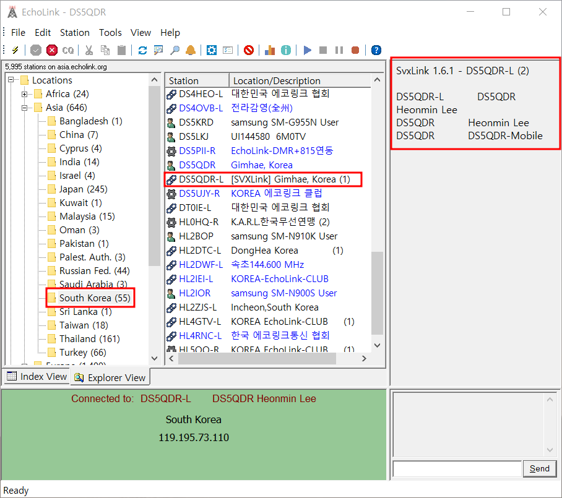Select the Japan (245) folder
The width and height of the screenshot is (562, 498).
click(83, 189)
